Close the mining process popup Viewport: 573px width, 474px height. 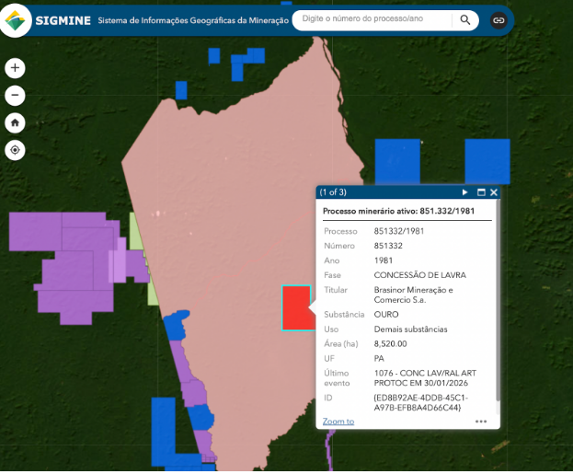pyautogui.click(x=494, y=192)
